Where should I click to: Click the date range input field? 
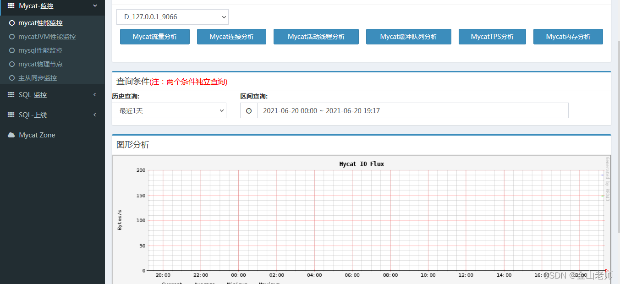(x=412, y=110)
